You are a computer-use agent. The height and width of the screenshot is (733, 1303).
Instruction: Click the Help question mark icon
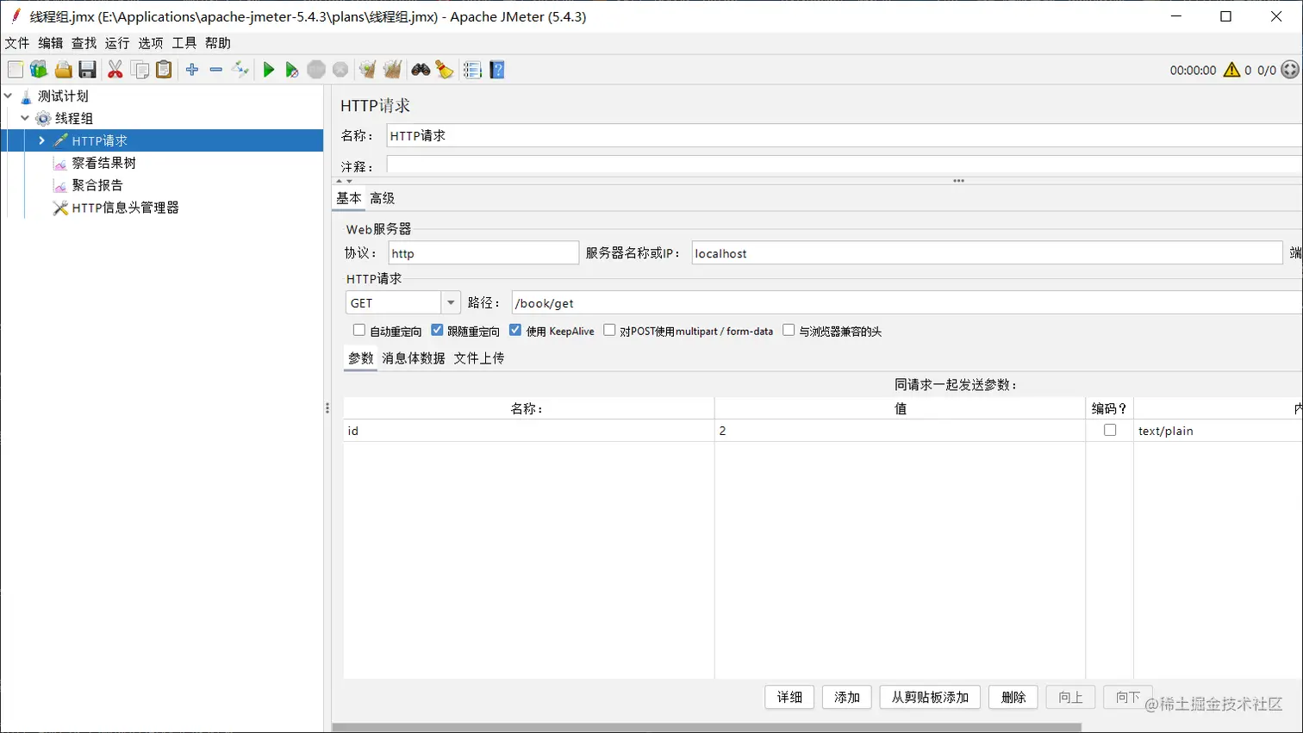pos(497,70)
